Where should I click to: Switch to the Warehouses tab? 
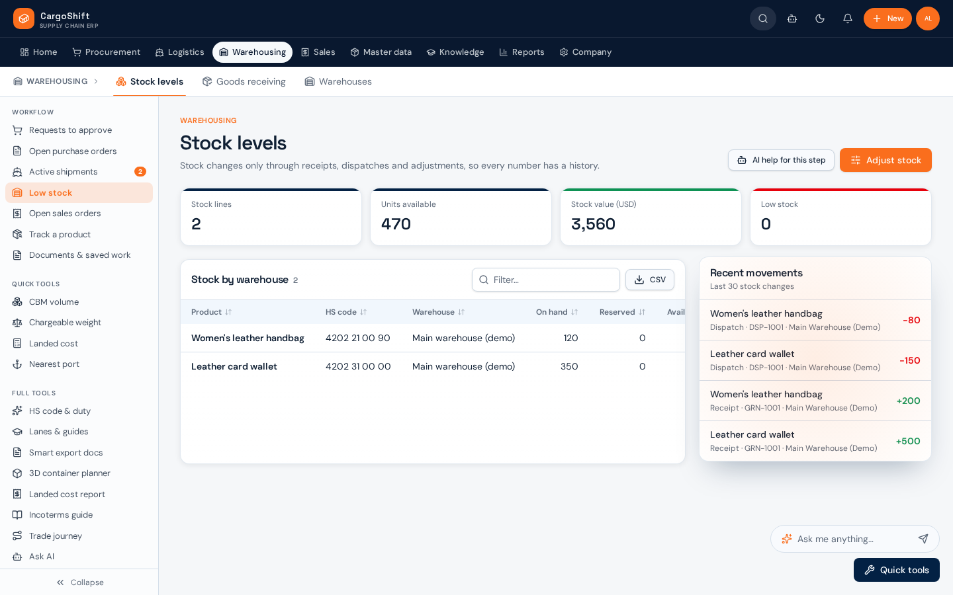338,81
